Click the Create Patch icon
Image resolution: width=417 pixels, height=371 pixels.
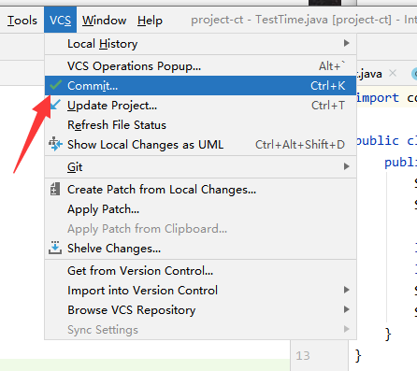55,189
